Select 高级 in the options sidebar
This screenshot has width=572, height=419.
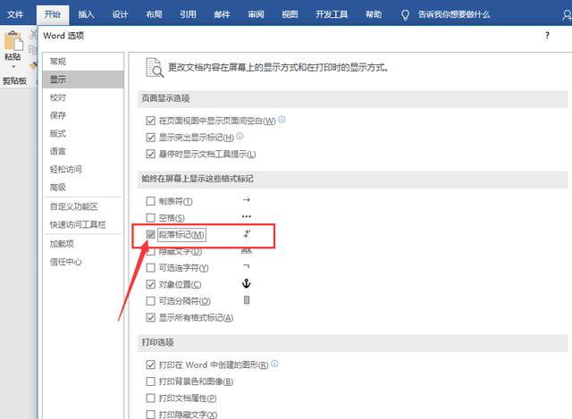point(83,187)
